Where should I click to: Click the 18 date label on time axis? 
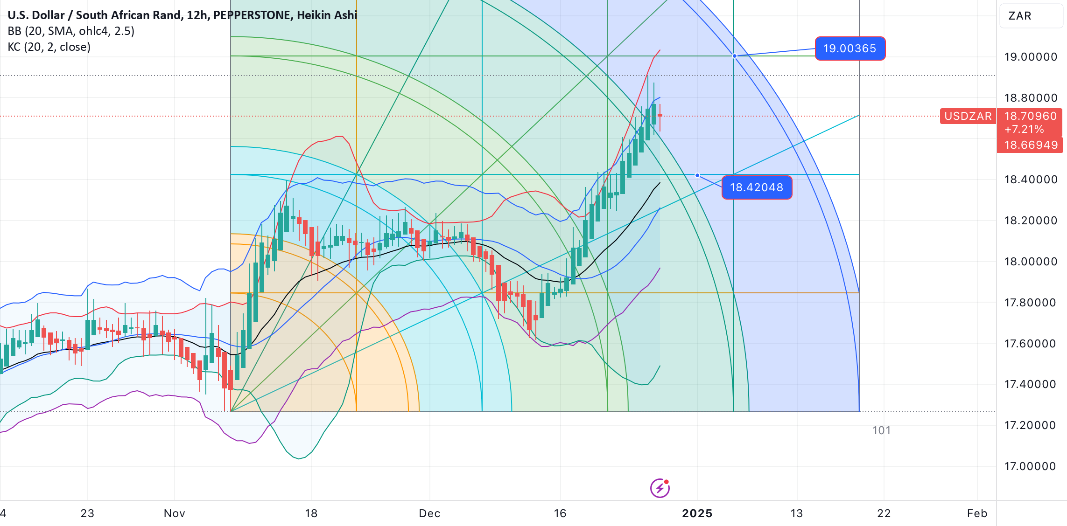(x=311, y=513)
